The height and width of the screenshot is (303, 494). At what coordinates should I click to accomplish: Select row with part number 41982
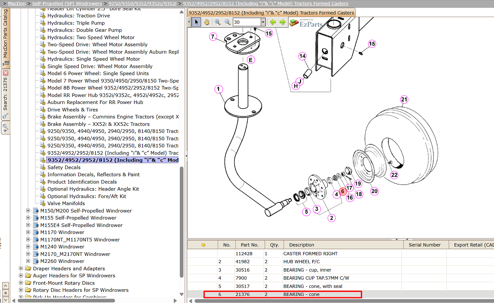coord(341,262)
